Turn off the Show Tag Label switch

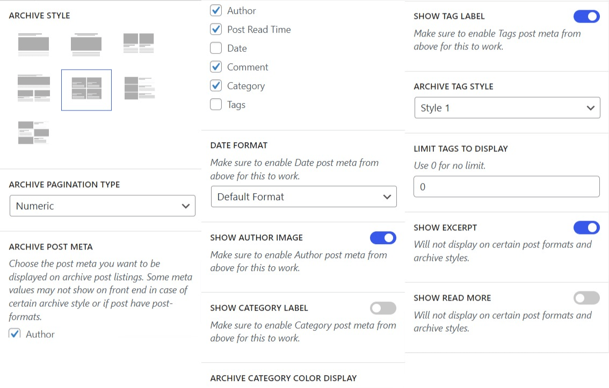click(x=586, y=16)
